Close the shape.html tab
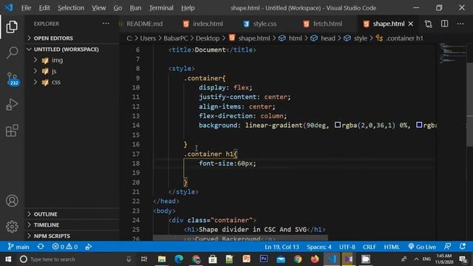 411,24
